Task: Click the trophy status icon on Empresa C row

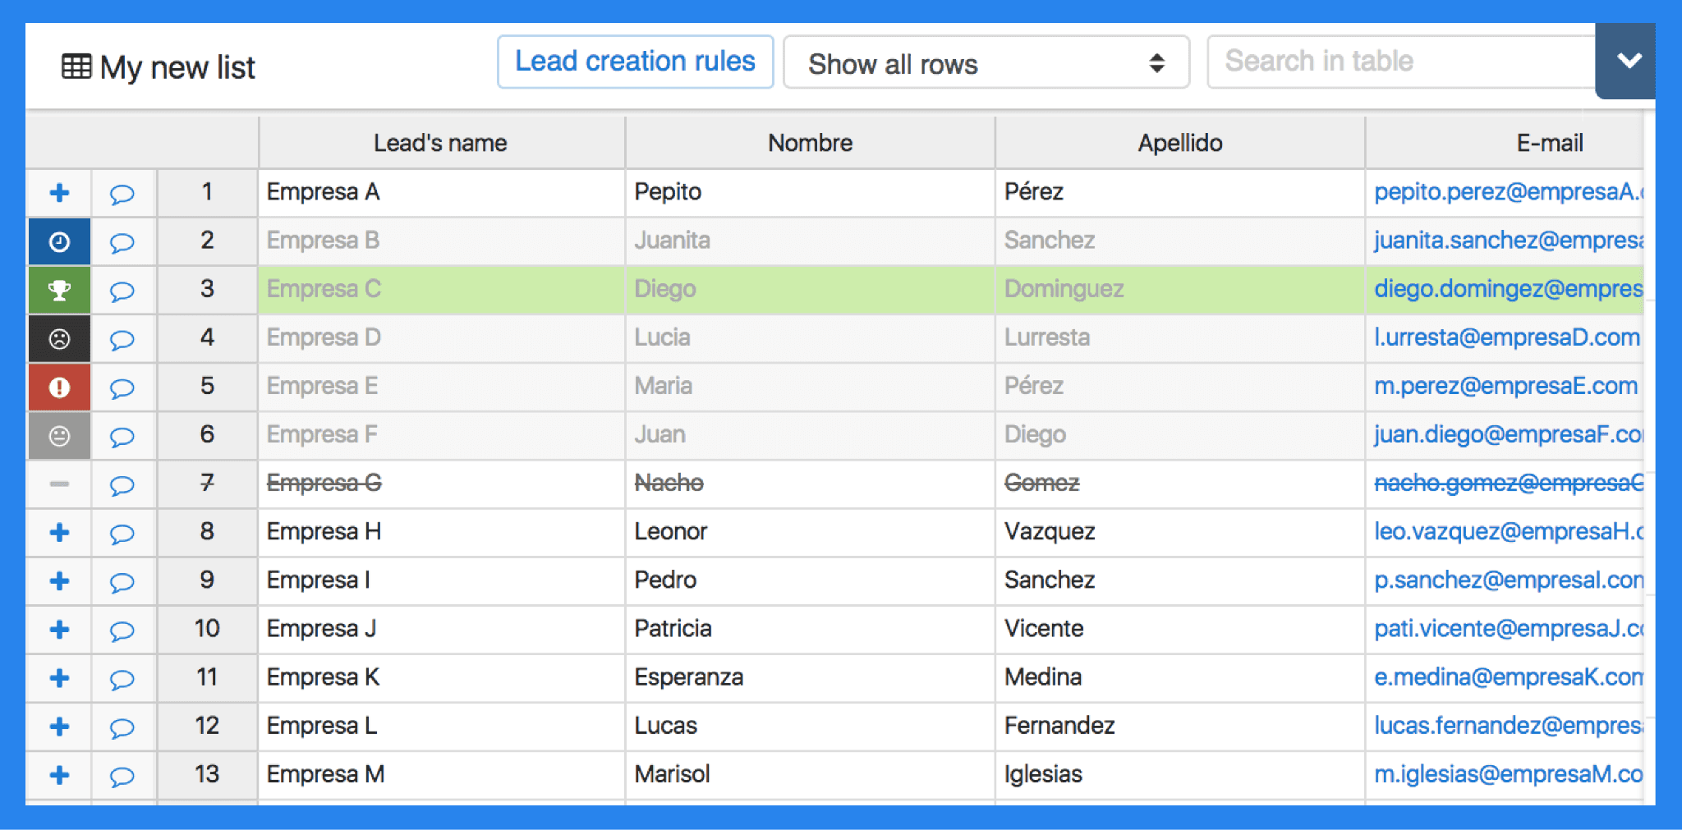Action: click(59, 290)
